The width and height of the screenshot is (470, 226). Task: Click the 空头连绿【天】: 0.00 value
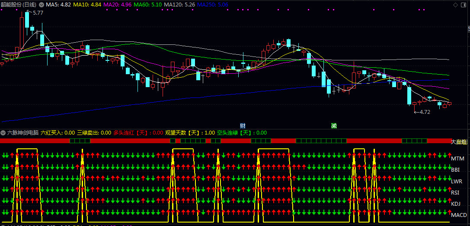[x=242, y=133]
